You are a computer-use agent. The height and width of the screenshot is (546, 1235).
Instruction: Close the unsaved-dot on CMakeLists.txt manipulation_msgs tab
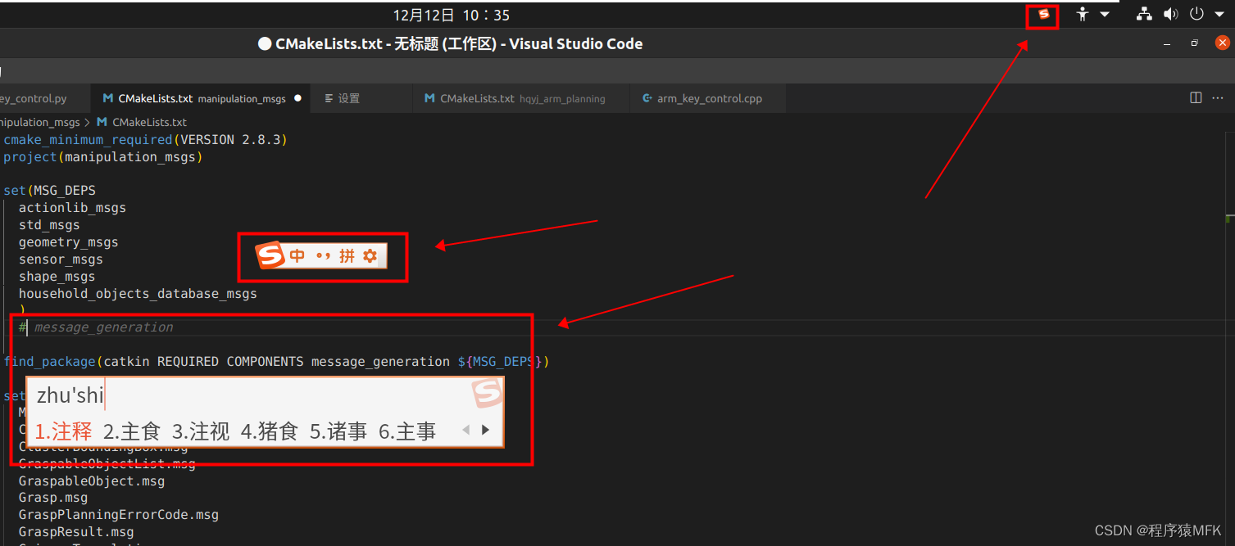tap(297, 97)
